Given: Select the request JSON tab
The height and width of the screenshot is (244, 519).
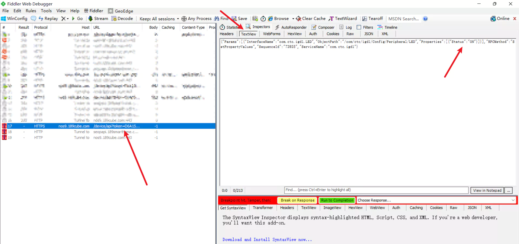Looking at the screenshot, I should 368,34.
